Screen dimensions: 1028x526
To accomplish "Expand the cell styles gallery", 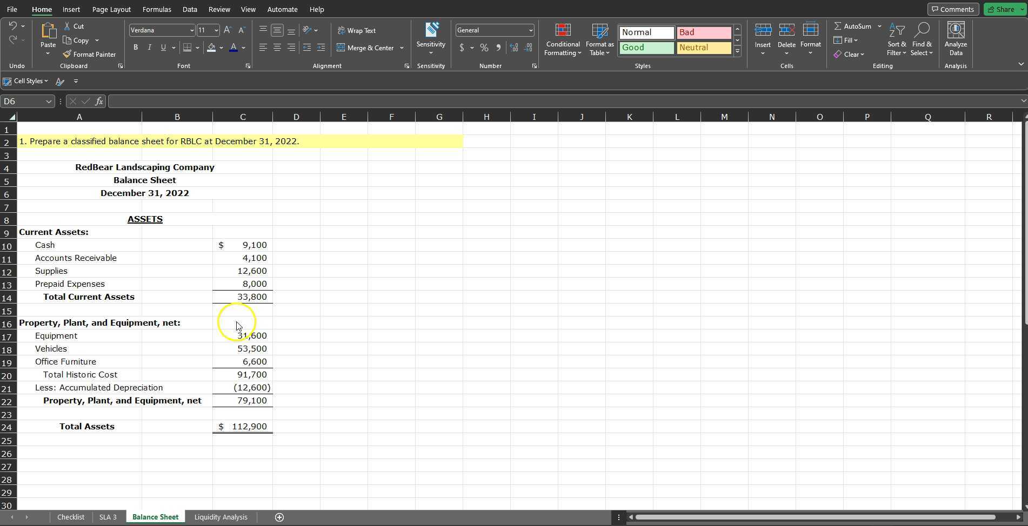I will tap(737, 51).
